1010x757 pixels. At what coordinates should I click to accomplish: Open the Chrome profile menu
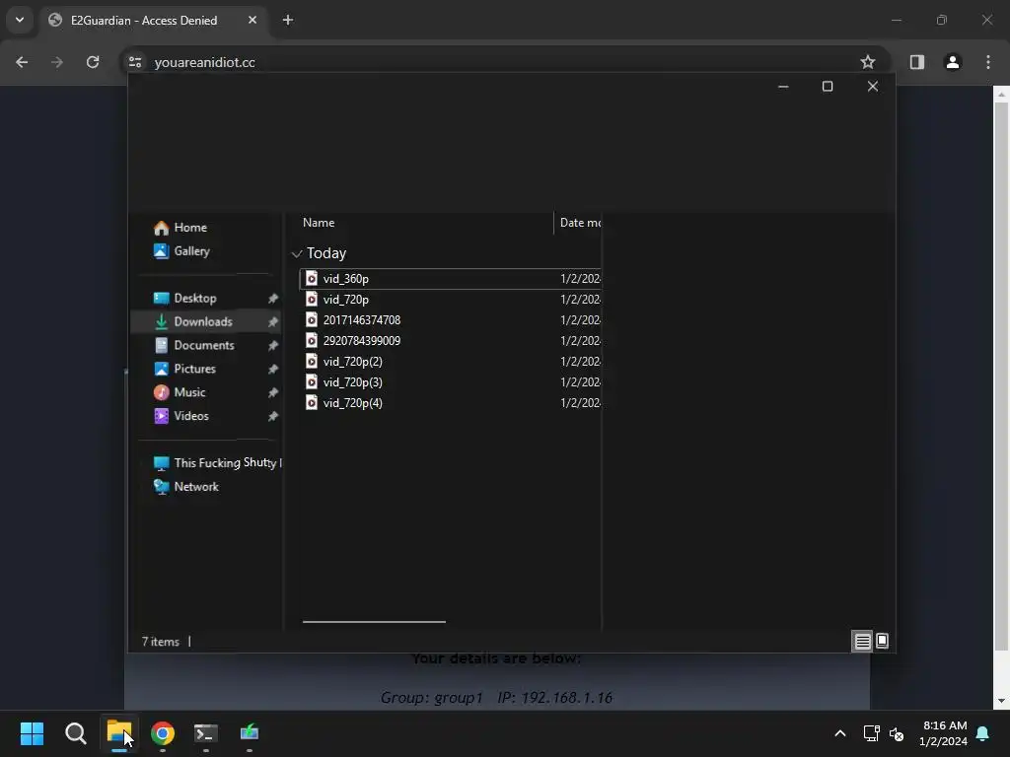(x=953, y=62)
